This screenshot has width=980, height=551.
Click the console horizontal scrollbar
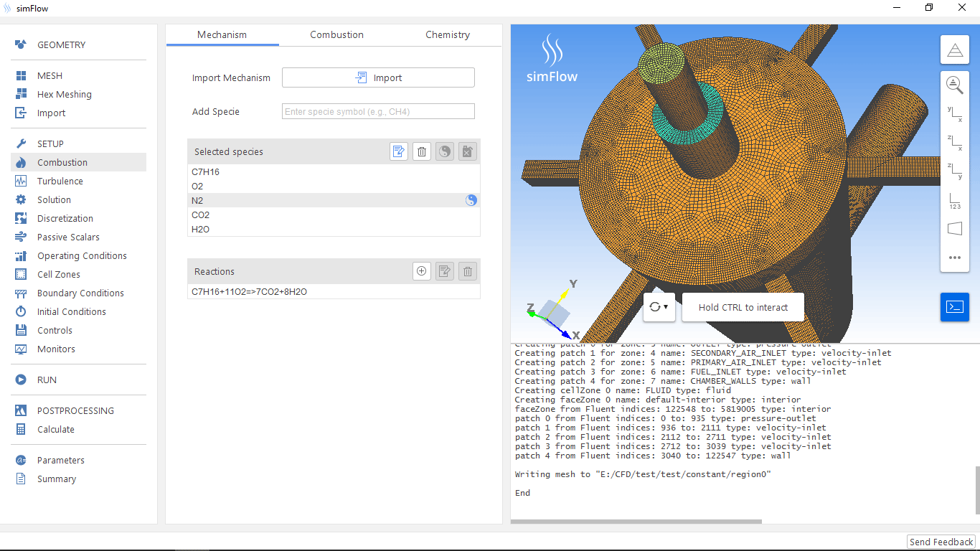[636, 522]
